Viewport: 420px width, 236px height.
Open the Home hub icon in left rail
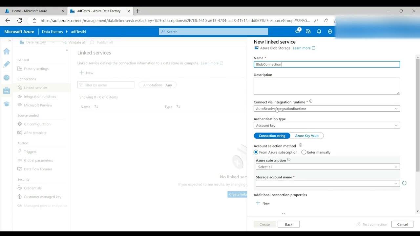(x=7, y=51)
